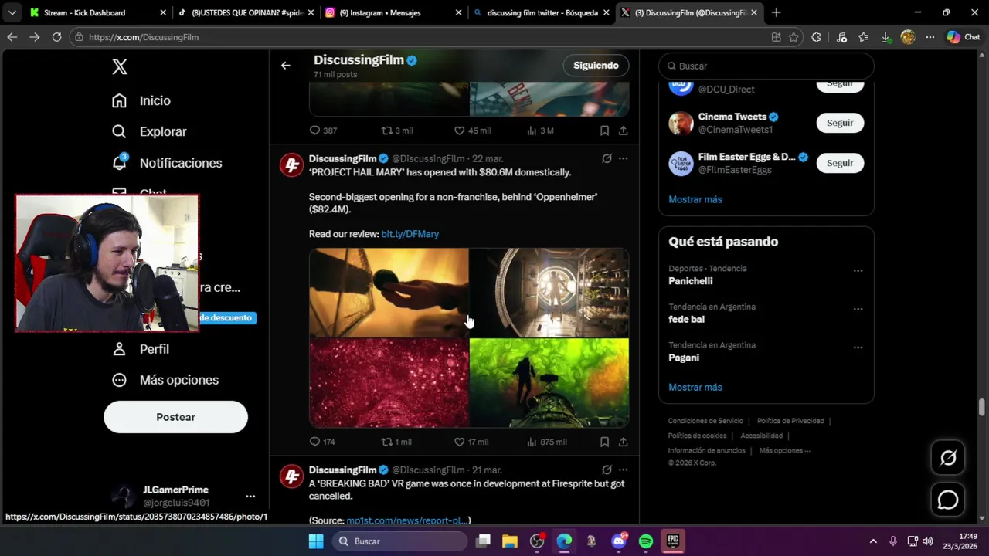The height and width of the screenshot is (556, 989).
Task: Open options for Pagani trend
Action: coord(858,347)
